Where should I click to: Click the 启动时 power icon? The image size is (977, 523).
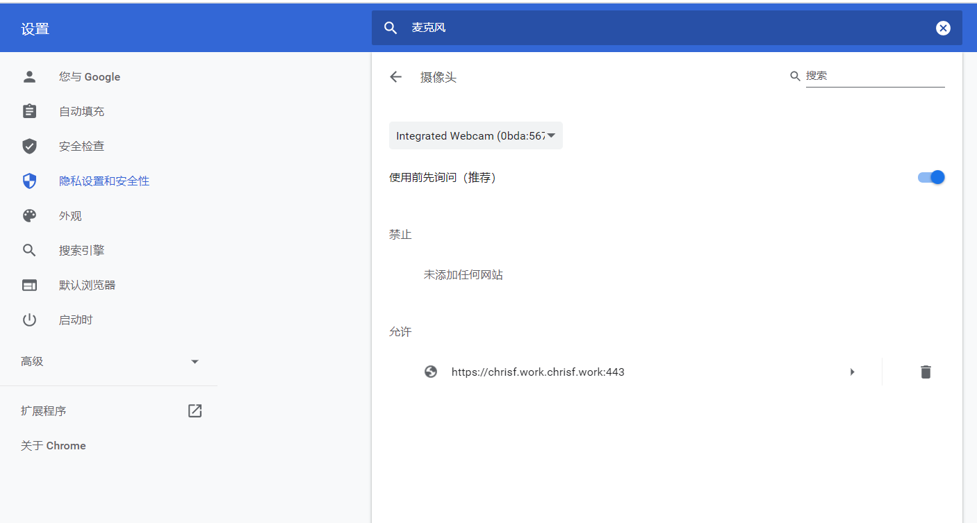[x=29, y=319]
